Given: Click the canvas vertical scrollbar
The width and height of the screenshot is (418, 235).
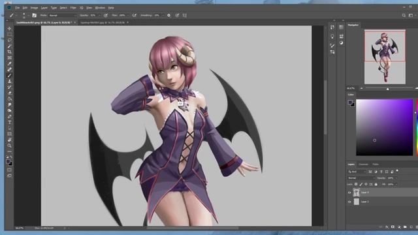Looking at the screenshot, I should click(x=325, y=106).
